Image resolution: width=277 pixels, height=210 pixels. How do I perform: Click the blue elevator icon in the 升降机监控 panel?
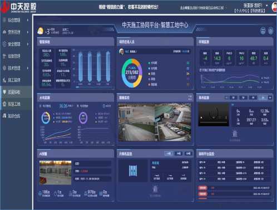point(133,171)
